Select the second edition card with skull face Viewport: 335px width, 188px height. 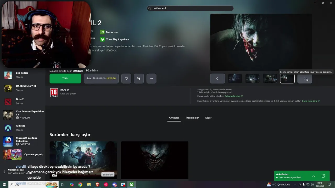coord(154,160)
